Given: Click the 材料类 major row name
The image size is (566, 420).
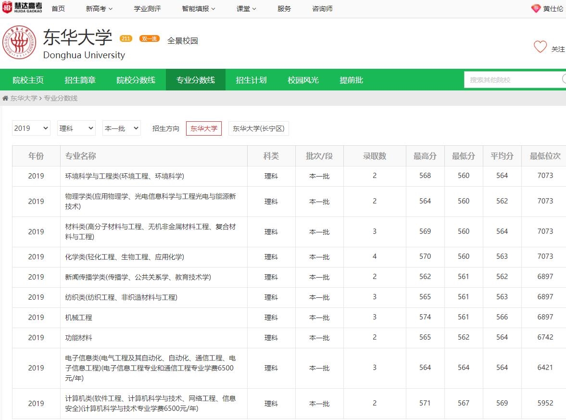Looking at the screenshot, I should pyautogui.click(x=150, y=231).
